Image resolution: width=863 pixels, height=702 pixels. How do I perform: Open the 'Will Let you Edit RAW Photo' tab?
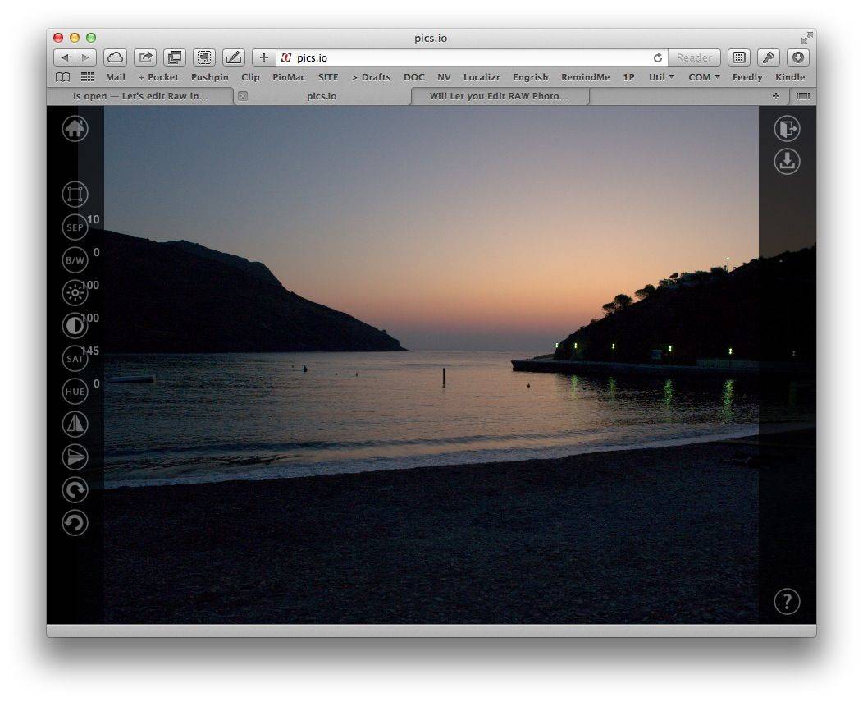click(x=500, y=96)
